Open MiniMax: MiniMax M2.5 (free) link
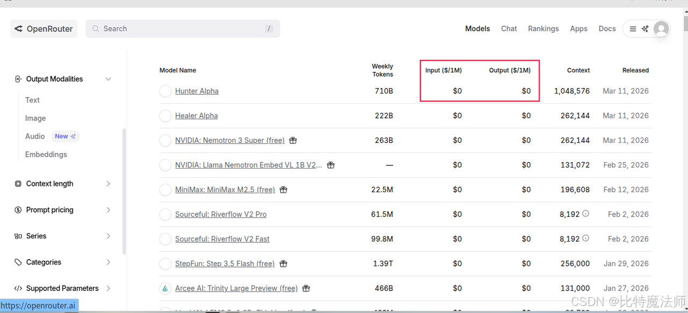Screen dimensions: 688x313 [225, 190]
